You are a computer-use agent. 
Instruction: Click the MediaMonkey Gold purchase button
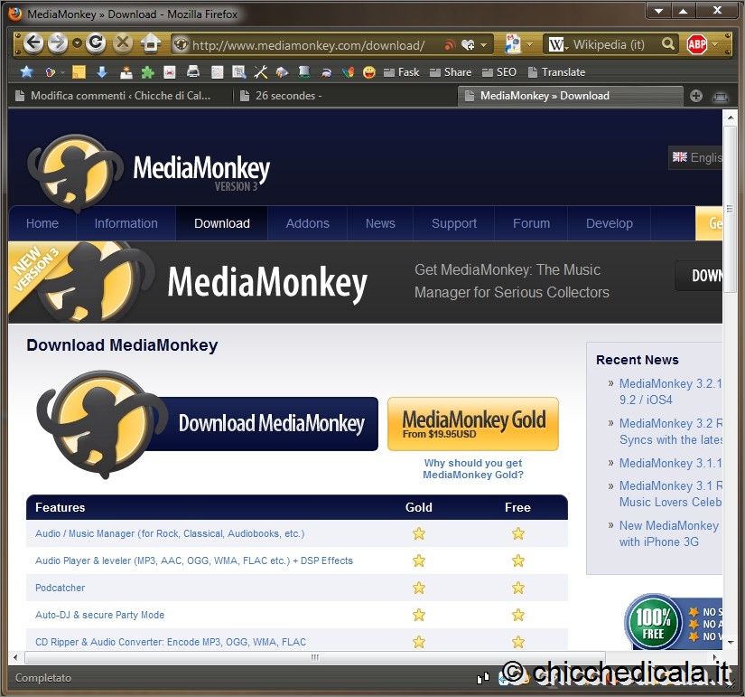(x=473, y=423)
